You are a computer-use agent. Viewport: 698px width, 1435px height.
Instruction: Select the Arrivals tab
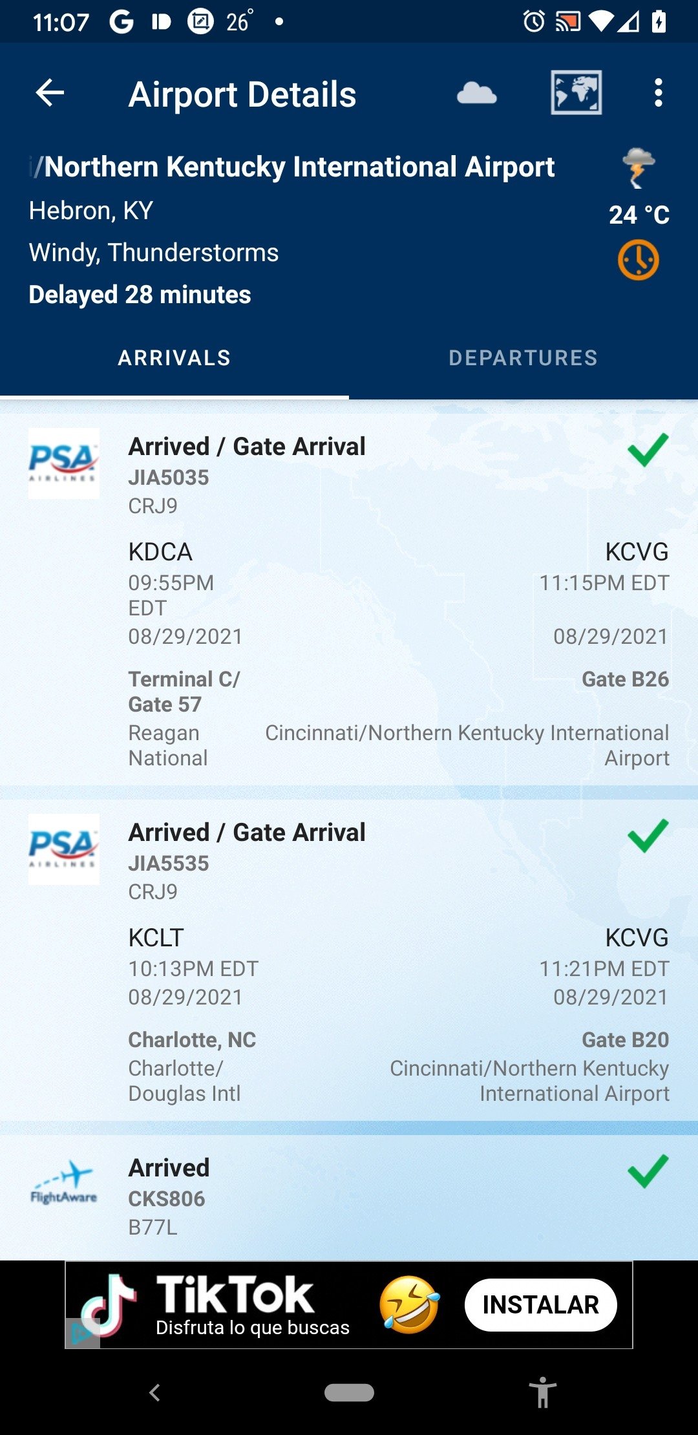(x=174, y=358)
